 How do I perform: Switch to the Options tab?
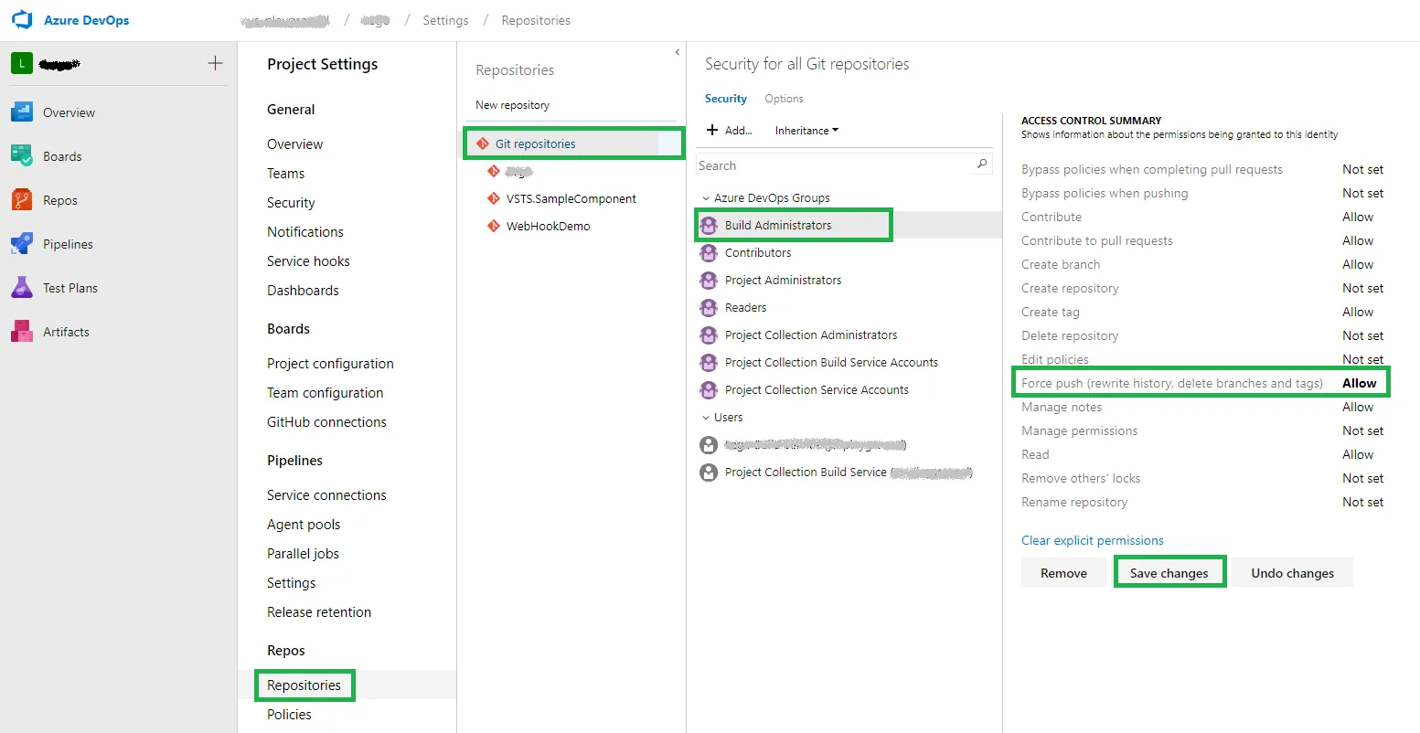[784, 99]
